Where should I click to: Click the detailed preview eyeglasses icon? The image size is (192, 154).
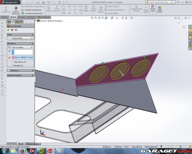[16, 30]
